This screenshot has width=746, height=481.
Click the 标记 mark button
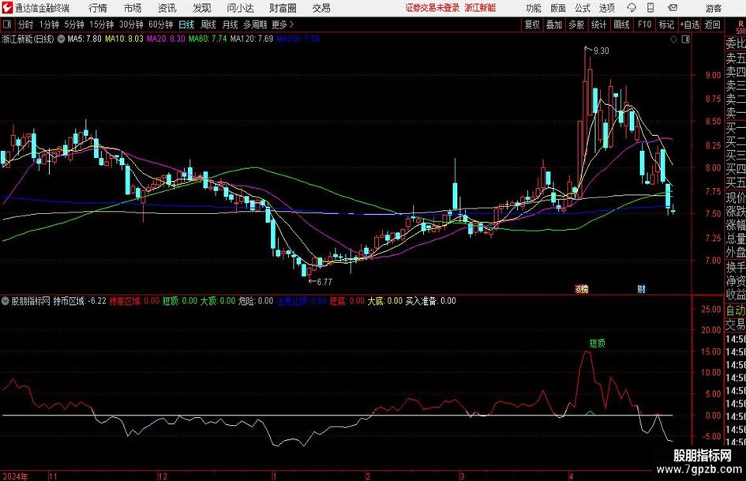(666, 24)
